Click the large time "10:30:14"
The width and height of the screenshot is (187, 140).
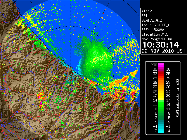click(x=161, y=45)
